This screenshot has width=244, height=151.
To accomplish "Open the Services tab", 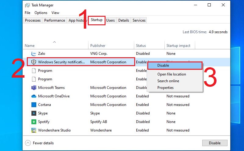I will point(139,20).
